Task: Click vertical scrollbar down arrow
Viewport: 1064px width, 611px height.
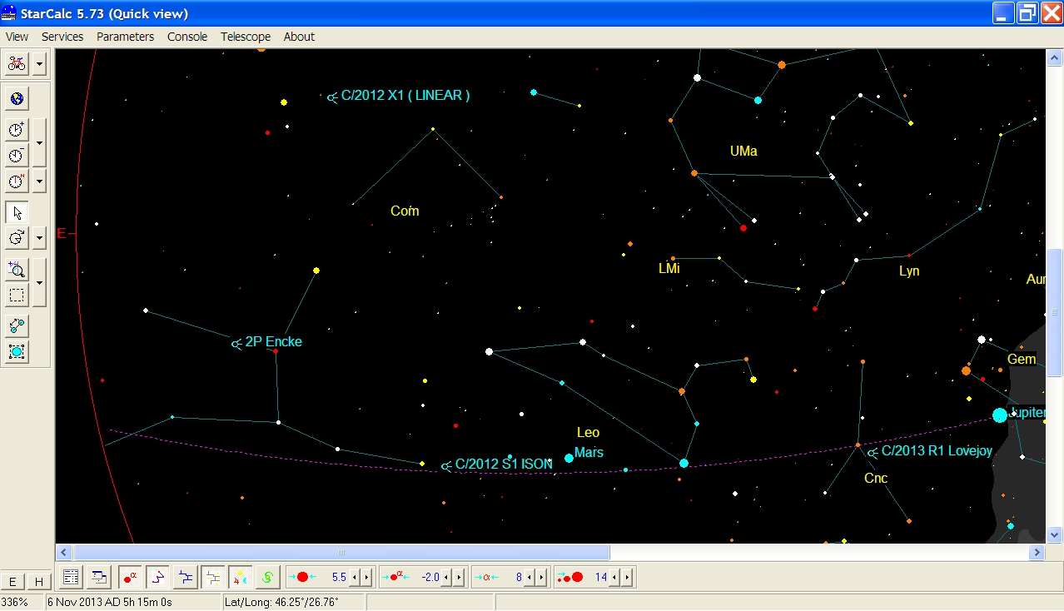Action: tap(1054, 535)
